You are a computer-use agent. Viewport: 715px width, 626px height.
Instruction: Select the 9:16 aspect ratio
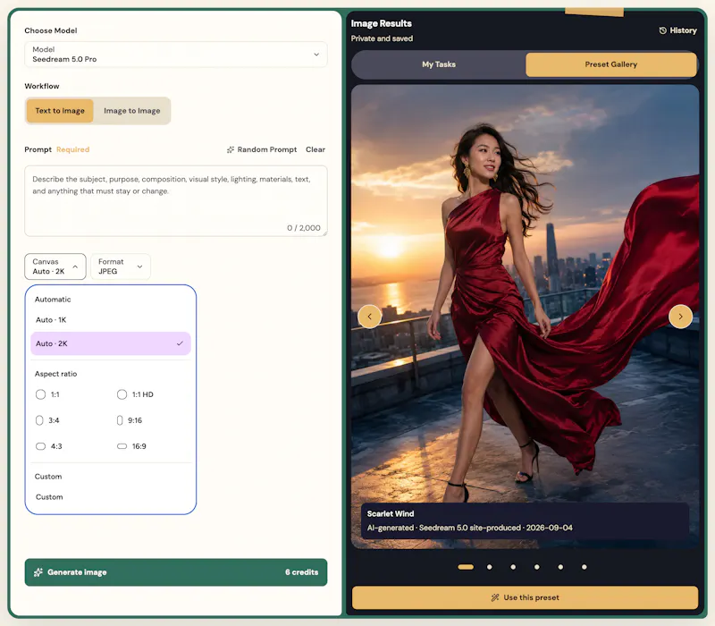coord(130,420)
